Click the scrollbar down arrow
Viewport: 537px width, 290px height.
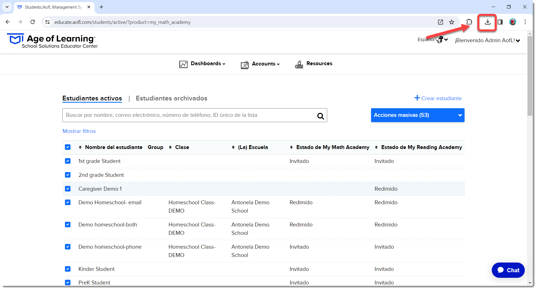click(x=530, y=283)
